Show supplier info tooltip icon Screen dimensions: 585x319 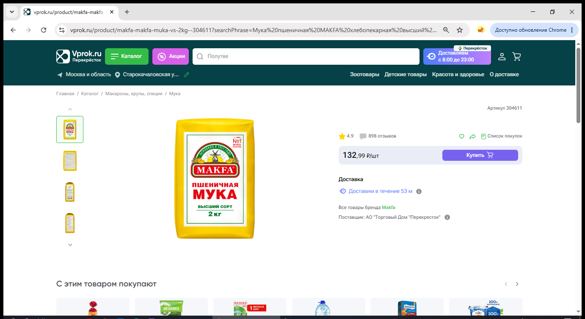click(447, 217)
